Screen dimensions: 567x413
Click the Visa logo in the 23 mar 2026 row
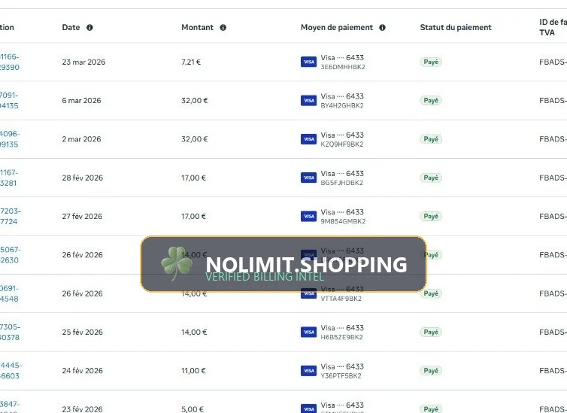point(308,62)
